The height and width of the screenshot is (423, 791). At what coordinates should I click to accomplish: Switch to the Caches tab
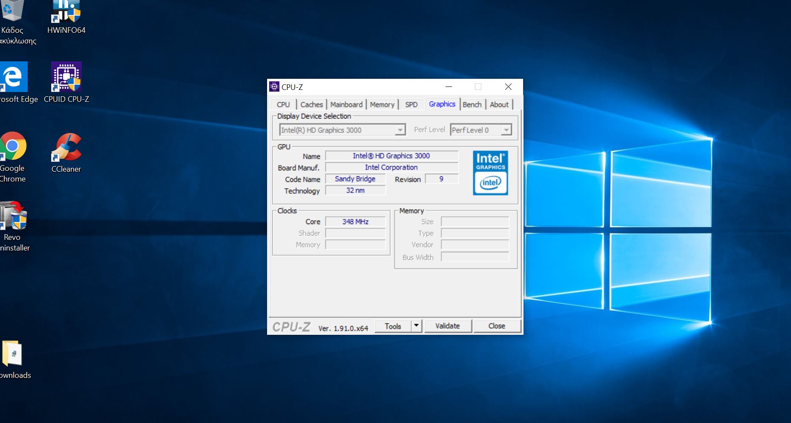click(311, 104)
